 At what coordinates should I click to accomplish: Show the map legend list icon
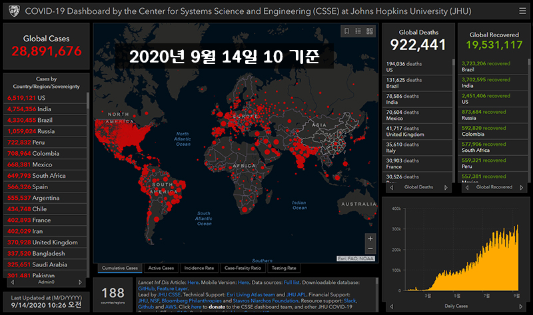pos(358,31)
